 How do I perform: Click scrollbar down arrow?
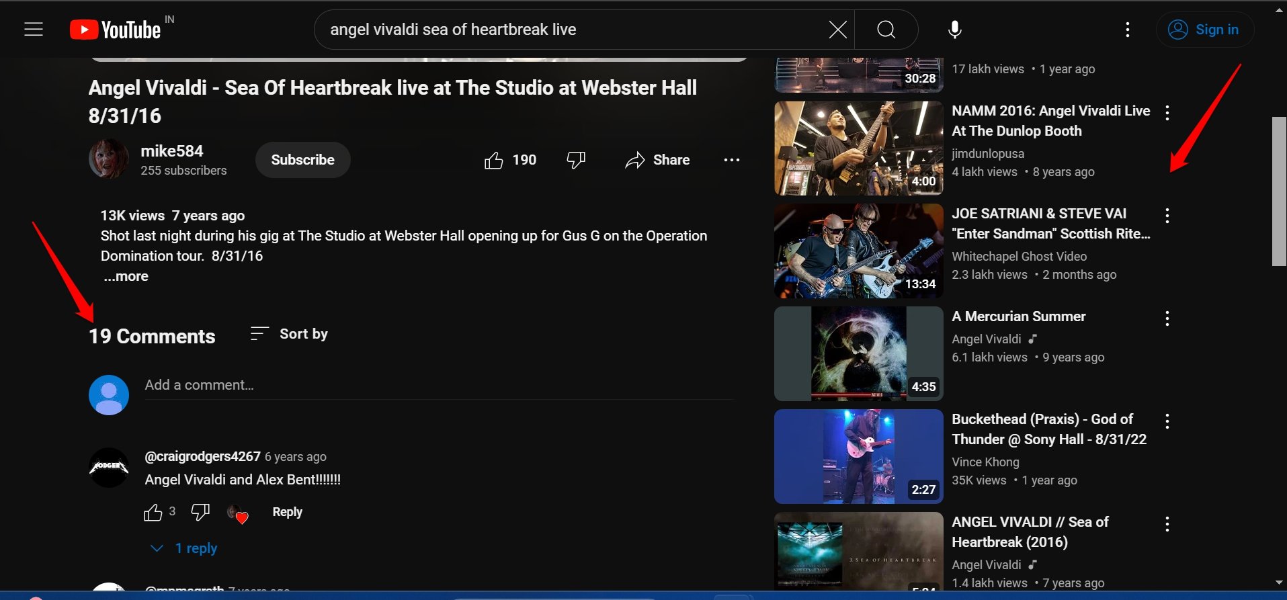1279,583
